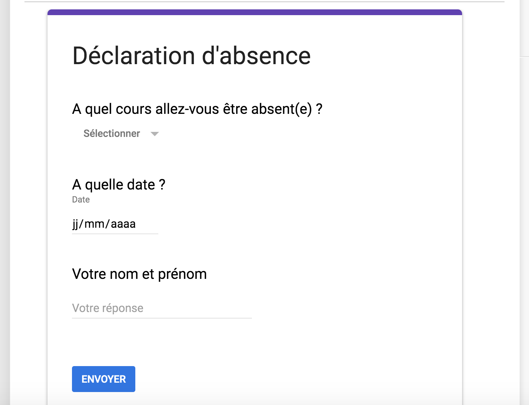Open the Sélectionner course dropdown

pos(112,134)
